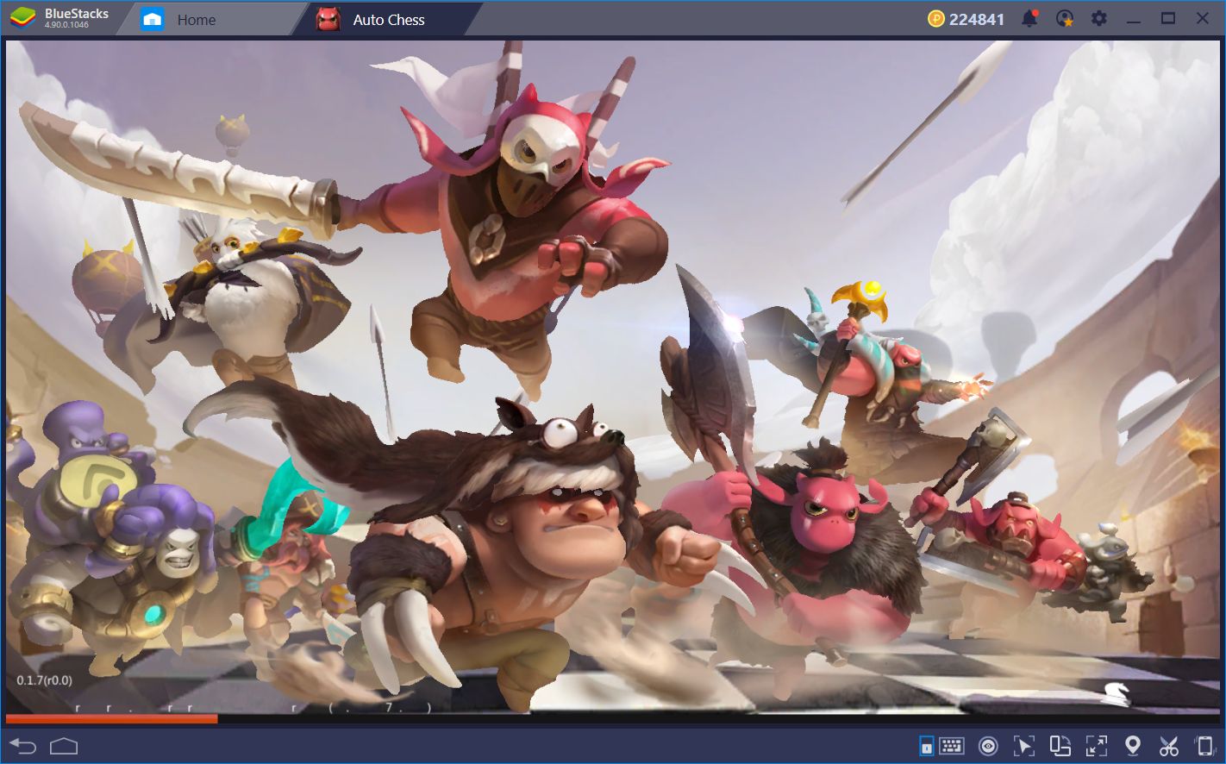Toggle the mouse cursor lock icon

926,746
